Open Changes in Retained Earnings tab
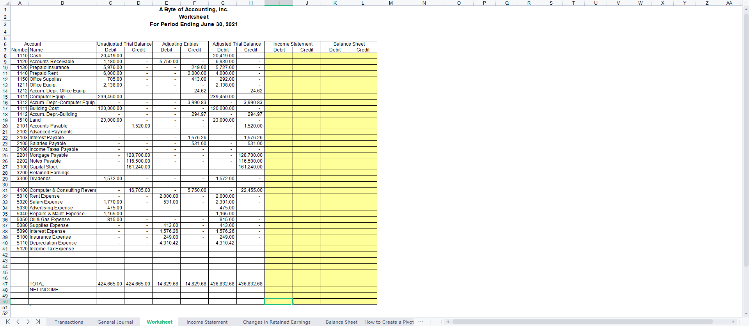Viewport: 749px width, 326px height. coord(277,322)
